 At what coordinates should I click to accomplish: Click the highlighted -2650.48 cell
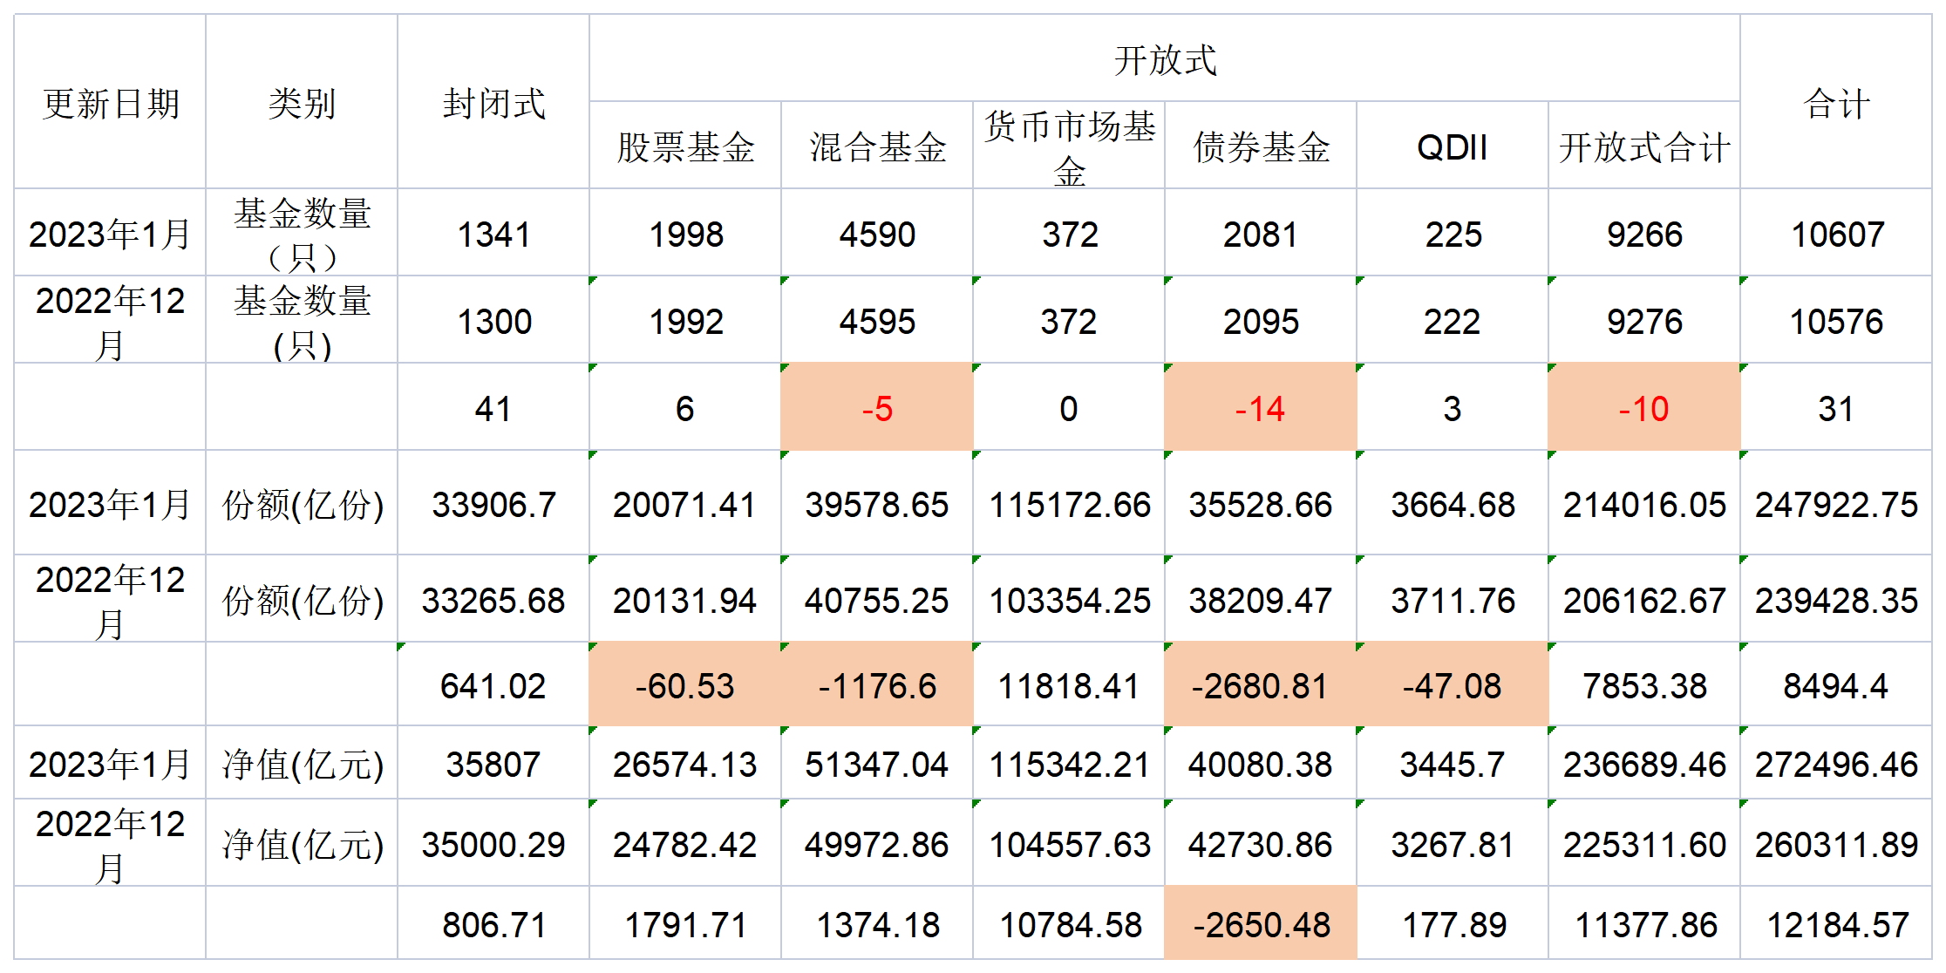[x=1261, y=924]
